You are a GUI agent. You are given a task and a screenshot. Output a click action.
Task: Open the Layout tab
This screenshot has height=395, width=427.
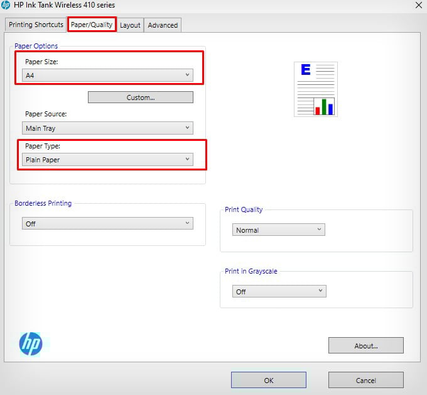130,25
